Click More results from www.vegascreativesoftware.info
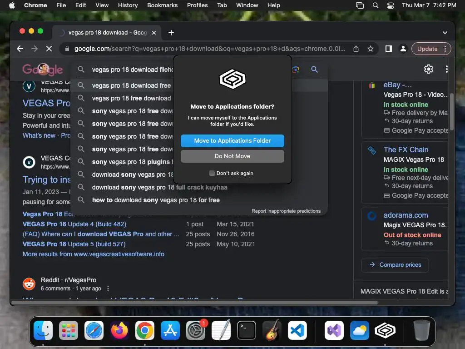This screenshot has height=349, width=465. coord(94,254)
